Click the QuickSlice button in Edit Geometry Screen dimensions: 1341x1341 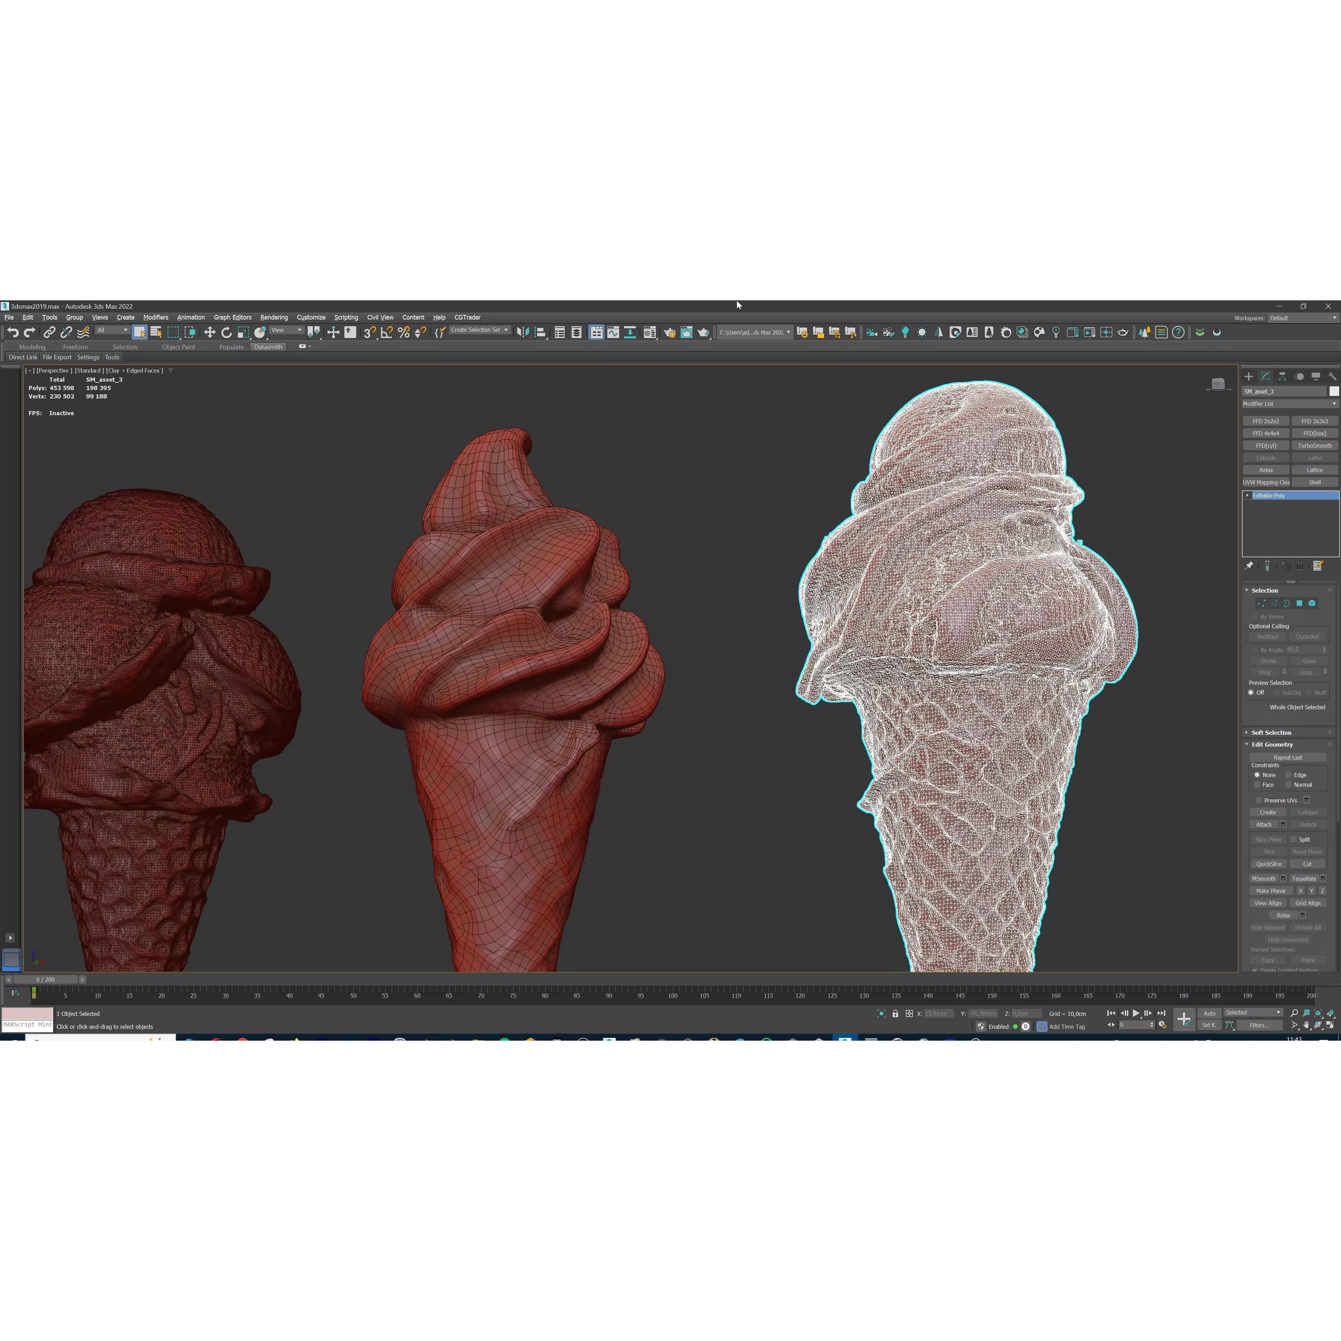click(1269, 864)
